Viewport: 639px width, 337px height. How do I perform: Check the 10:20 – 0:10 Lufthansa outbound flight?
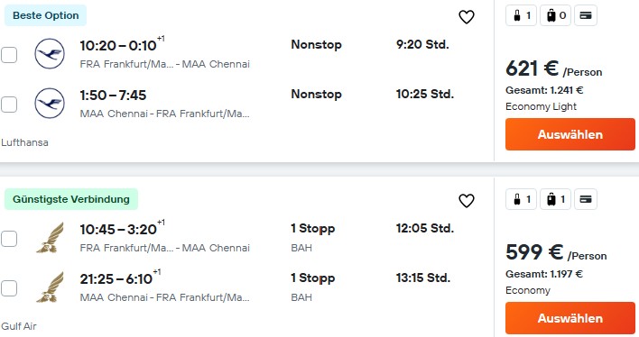tap(9, 55)
